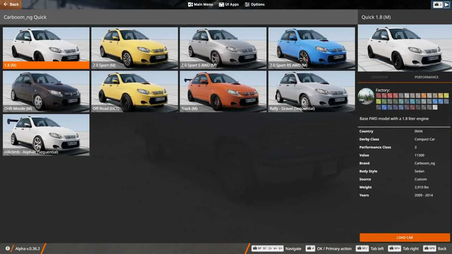
Task: Click the Tab left key hint icon
Action: click(x=362, y=248)
